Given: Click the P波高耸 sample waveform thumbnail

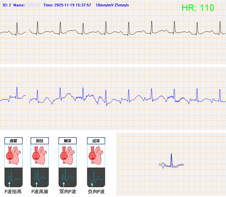Looking at the screenshot, I should (40, 177).
